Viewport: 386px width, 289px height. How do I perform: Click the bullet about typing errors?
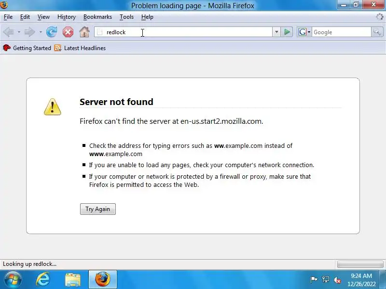click(x=191, y=150)
